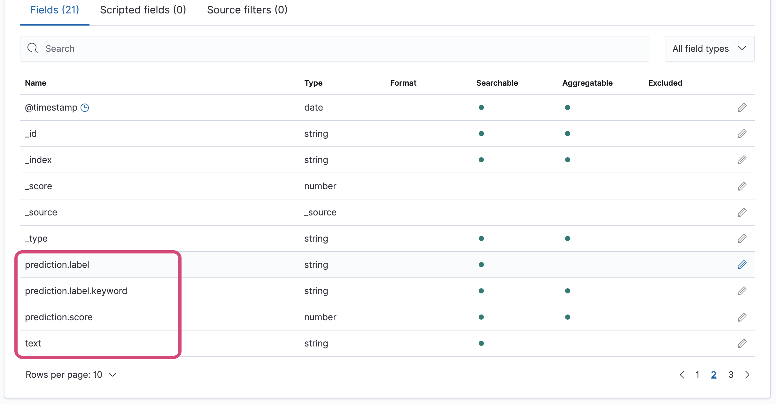Click the Excluded column header

(x=665, y=83)
